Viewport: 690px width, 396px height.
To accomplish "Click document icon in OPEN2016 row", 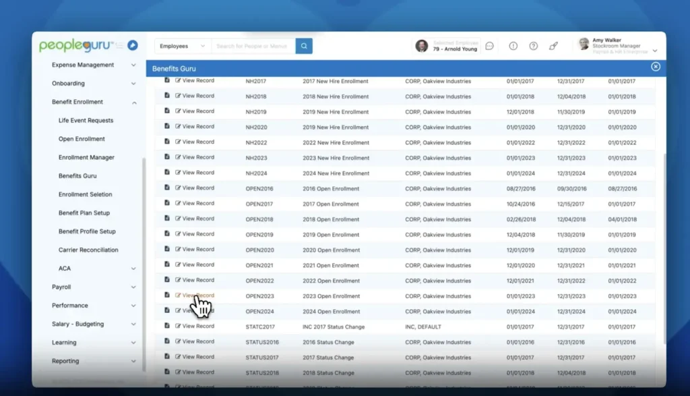I will [167, 188].
